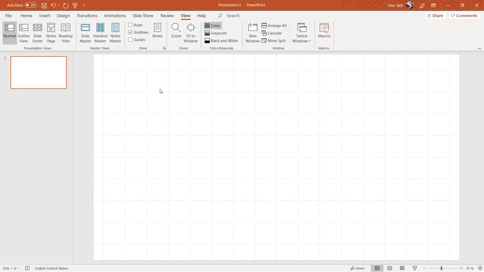The width and height of the screenshot is (484, 272).
Task: Arrange All windows
Action: 274,25
